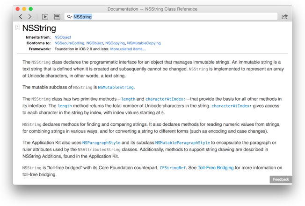Screen dimensions: 305x206
Task: Expand More related items
Action: 128,49
